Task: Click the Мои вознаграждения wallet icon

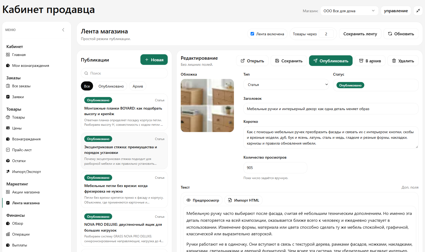Action: tap(8, 66)
